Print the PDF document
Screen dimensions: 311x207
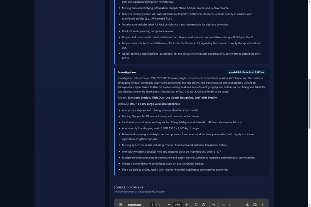255,204
